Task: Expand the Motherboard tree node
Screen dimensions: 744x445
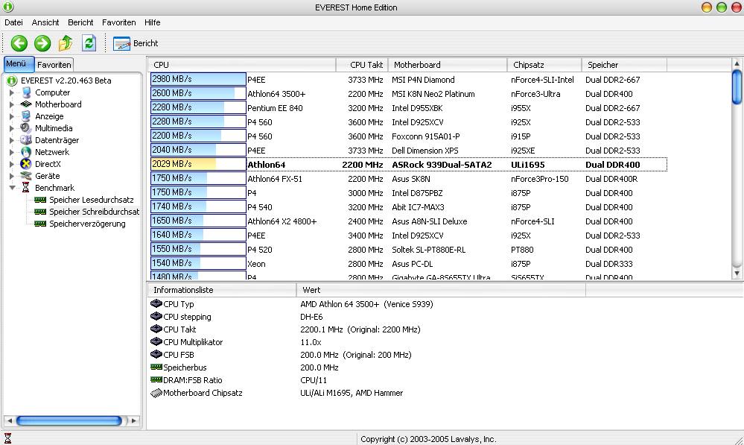Action: coord(12,104)
